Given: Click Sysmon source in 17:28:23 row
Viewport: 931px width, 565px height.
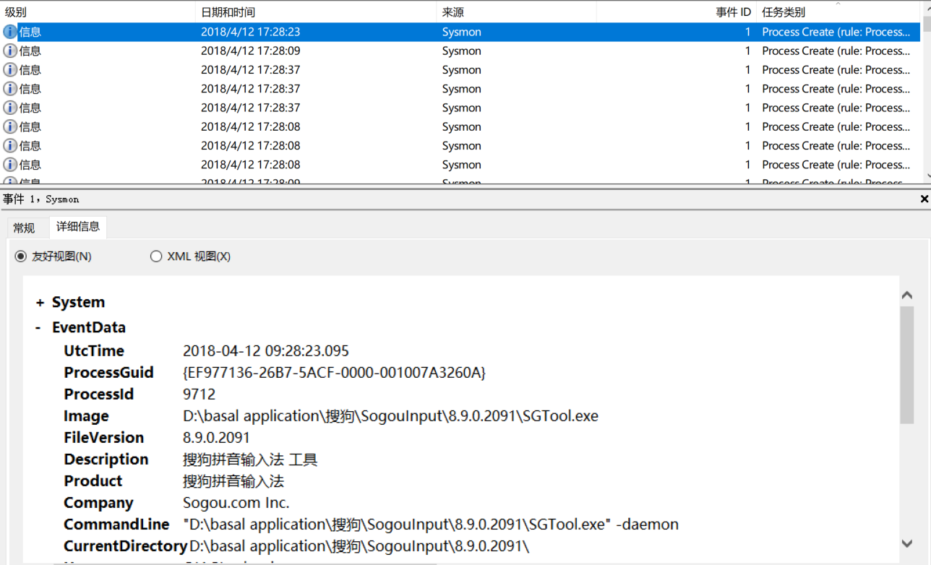Looking at the screenshot, I should (x=461, y=32).
